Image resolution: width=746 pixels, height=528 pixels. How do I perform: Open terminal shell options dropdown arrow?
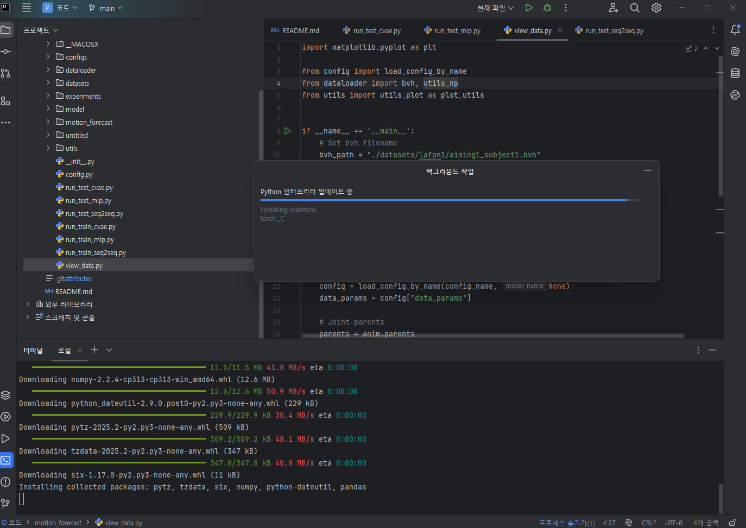tap(109, 350)
